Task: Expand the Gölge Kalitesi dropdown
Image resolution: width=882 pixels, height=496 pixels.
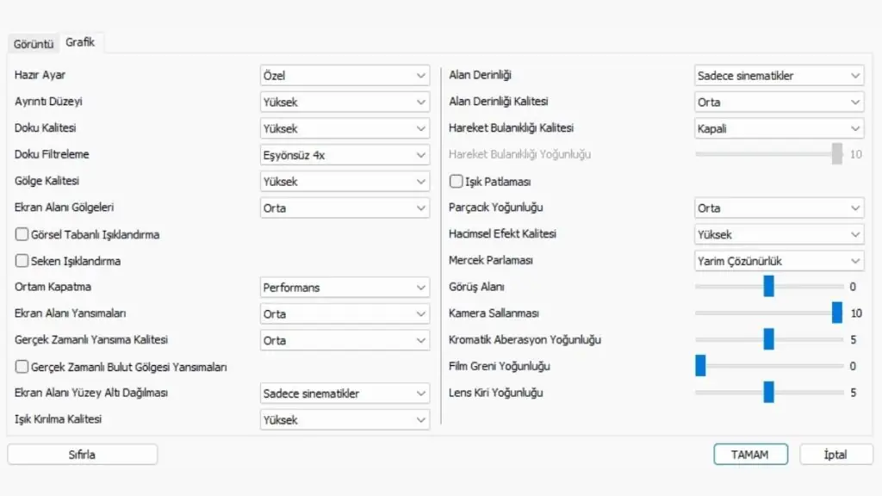Action: tap(345, 181)
